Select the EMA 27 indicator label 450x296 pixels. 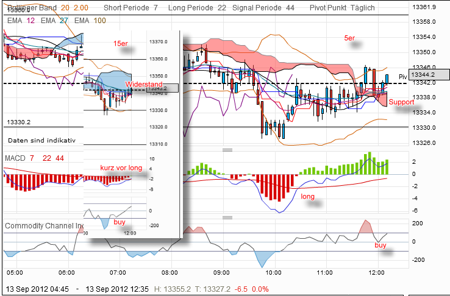click(54, 21)
